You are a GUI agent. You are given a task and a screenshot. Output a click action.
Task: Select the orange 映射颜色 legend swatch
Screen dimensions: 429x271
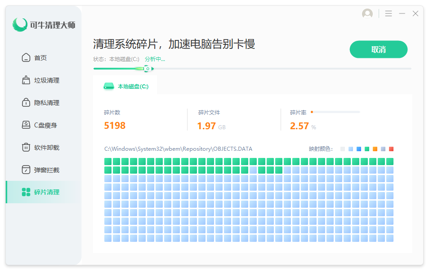[375, 149]
